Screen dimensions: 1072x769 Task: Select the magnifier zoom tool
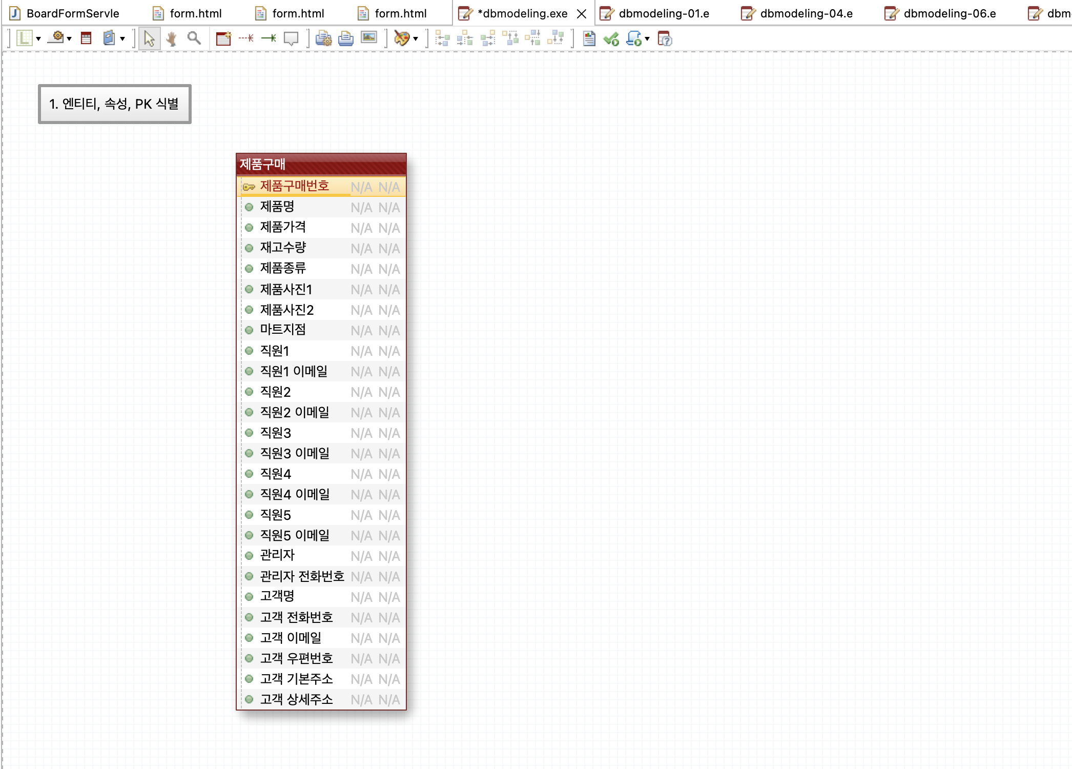click(x=194, y=38)
